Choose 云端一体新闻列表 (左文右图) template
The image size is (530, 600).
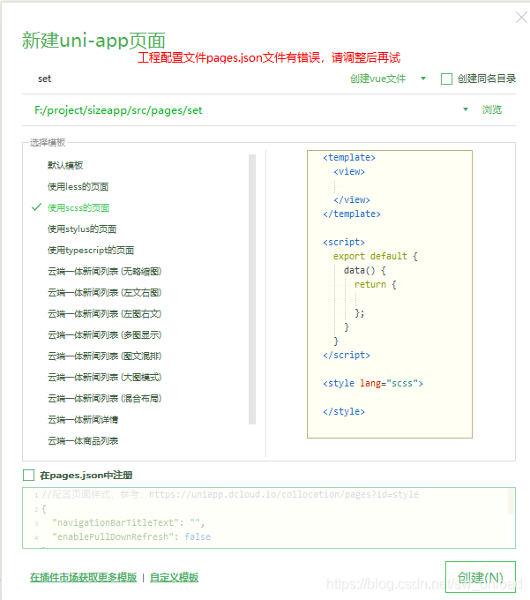click(x=104, y=293)
